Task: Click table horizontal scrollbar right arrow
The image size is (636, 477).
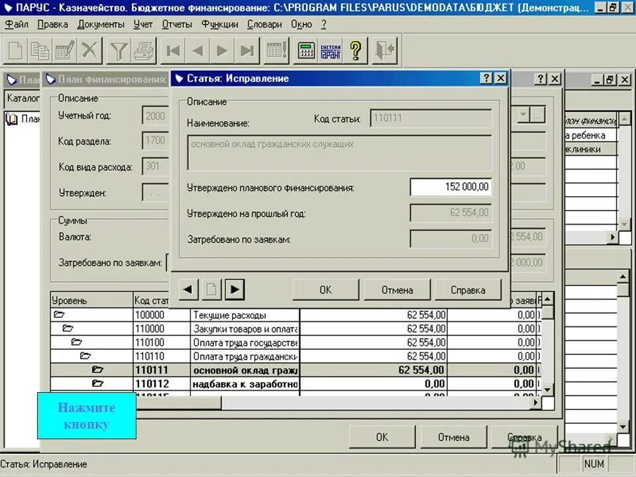Action: pos(535,402)
